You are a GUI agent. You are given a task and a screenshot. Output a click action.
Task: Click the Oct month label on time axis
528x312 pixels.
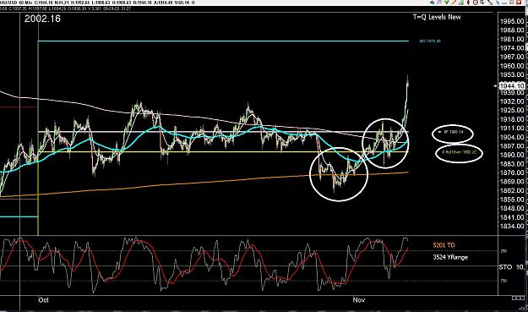point(43,300)
